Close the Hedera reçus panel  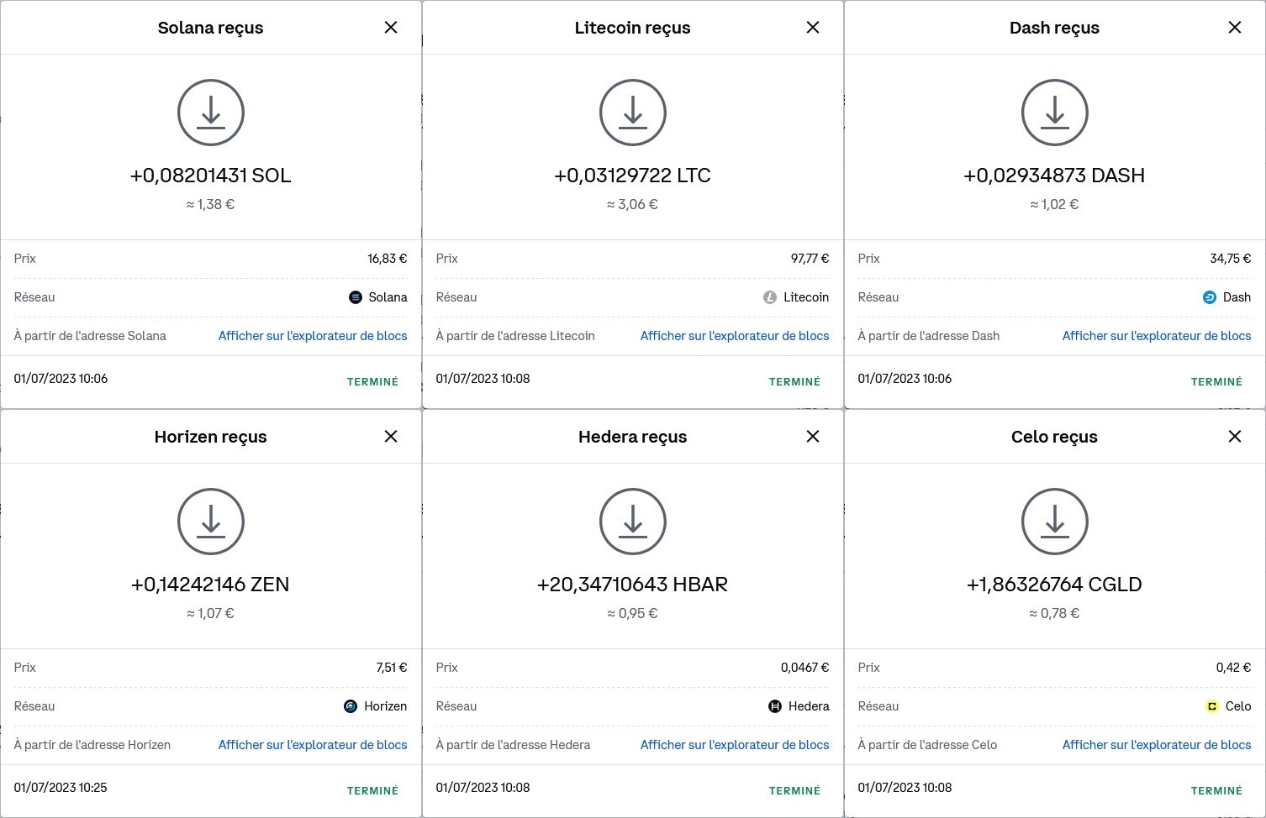click(x=813, y=437)
